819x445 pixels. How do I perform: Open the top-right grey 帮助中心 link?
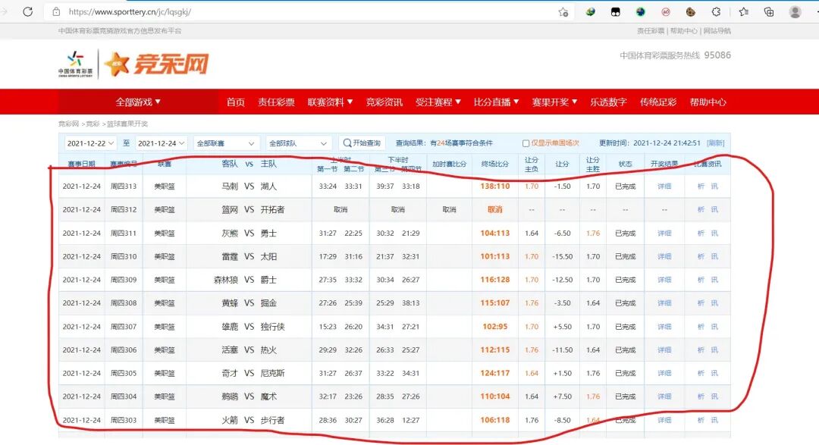point(684,31)
